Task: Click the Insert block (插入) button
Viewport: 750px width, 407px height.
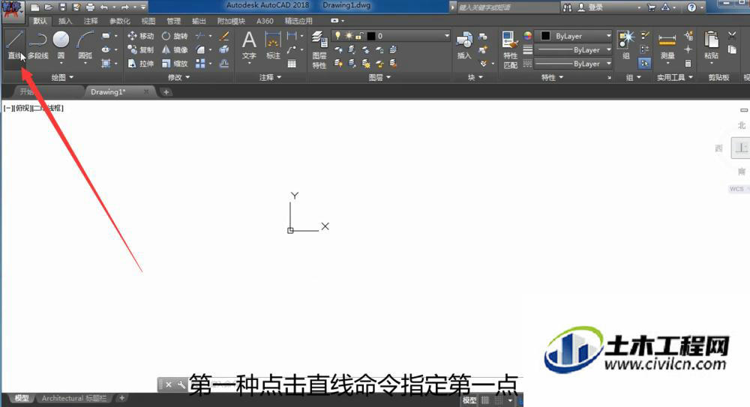Action: point(464,46)
